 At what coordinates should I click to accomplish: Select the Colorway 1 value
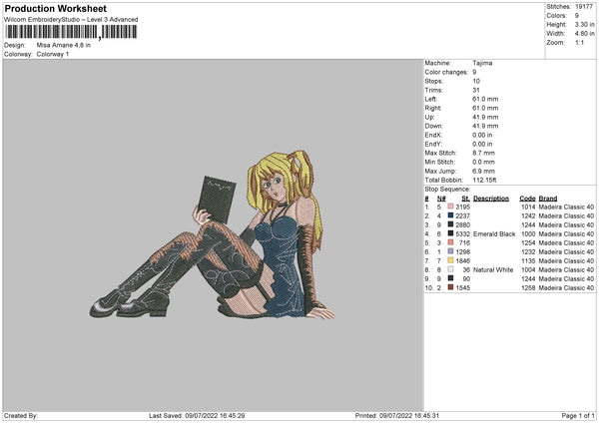53,54
